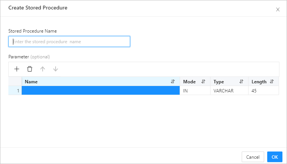Click the move down arrow icon

pos(56,69)
